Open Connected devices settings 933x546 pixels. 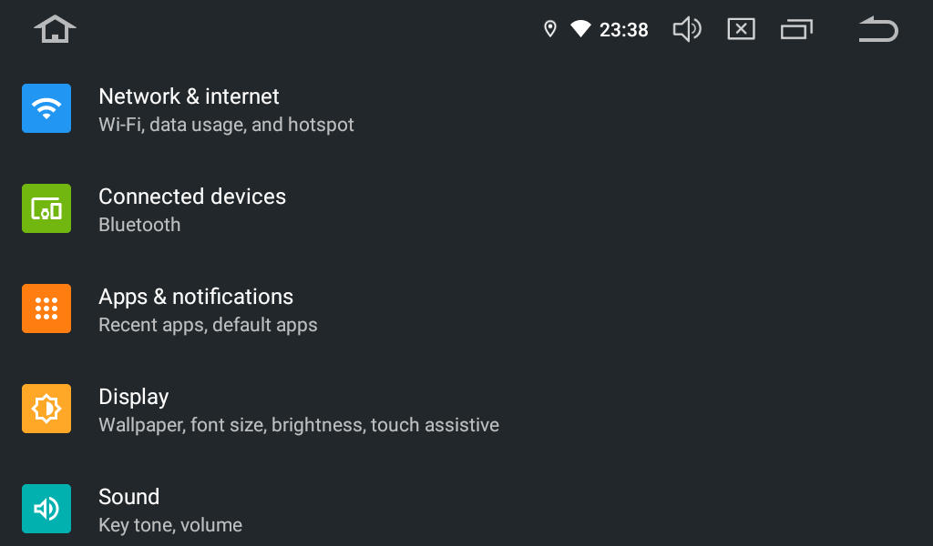pyautogui.click(x=192, y=197)
